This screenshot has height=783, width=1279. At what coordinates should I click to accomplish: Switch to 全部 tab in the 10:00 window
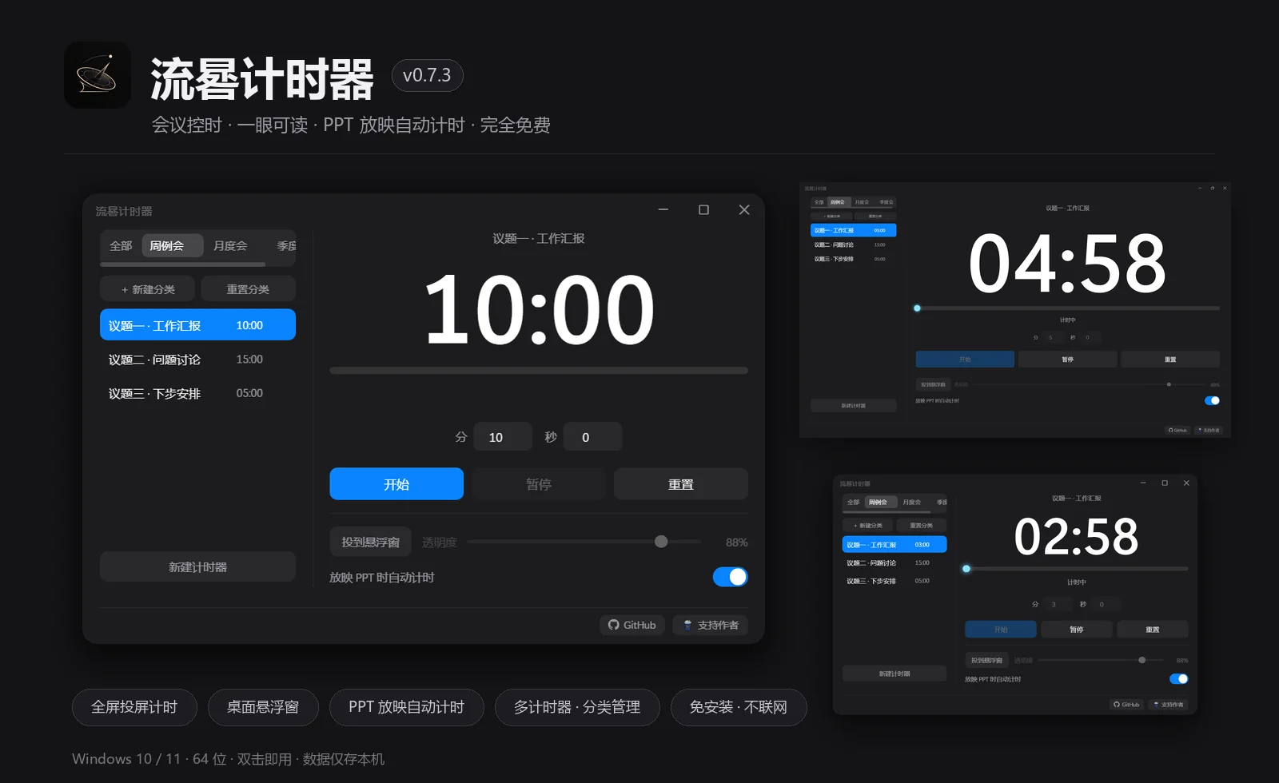[121, 245]
